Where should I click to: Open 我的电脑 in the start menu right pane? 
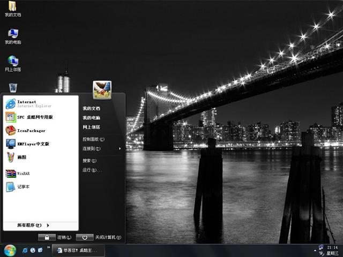92,118
